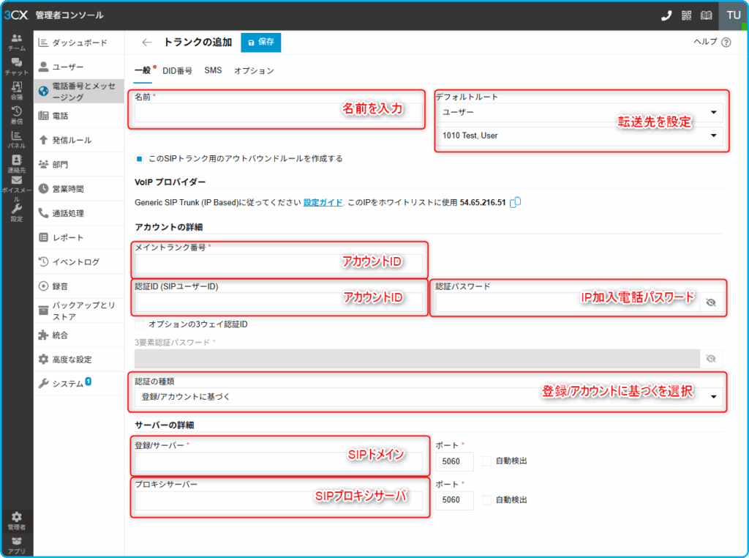Click the phone dialer icon in header

tap(666, 15)
